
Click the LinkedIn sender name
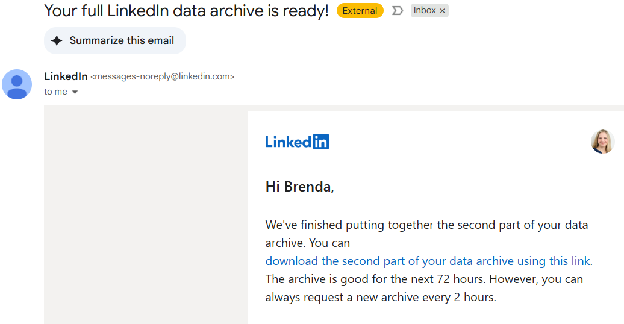(66, 76)
